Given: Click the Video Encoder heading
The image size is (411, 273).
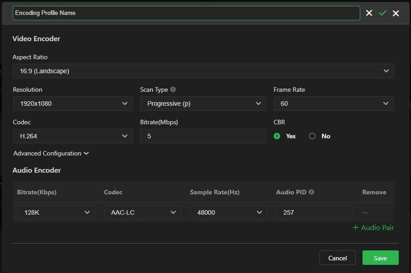Looking at the screenshot, I should click(x=36, y=39).
